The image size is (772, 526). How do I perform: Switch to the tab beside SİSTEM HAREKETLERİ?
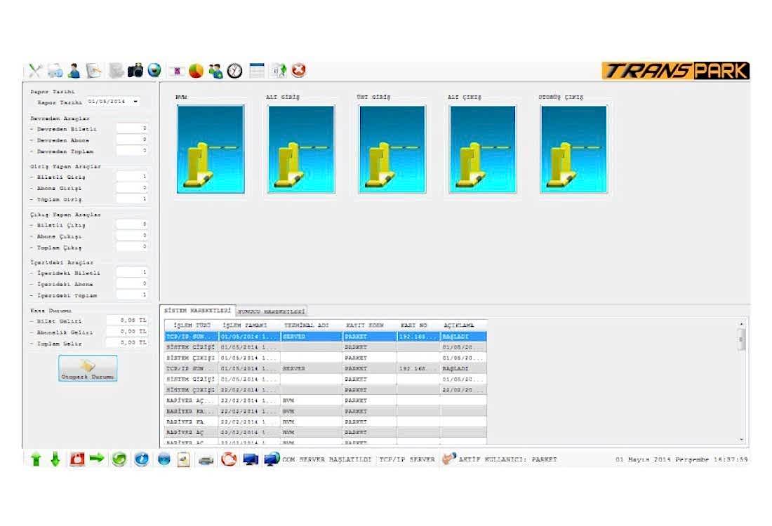(x=272, y=311)
